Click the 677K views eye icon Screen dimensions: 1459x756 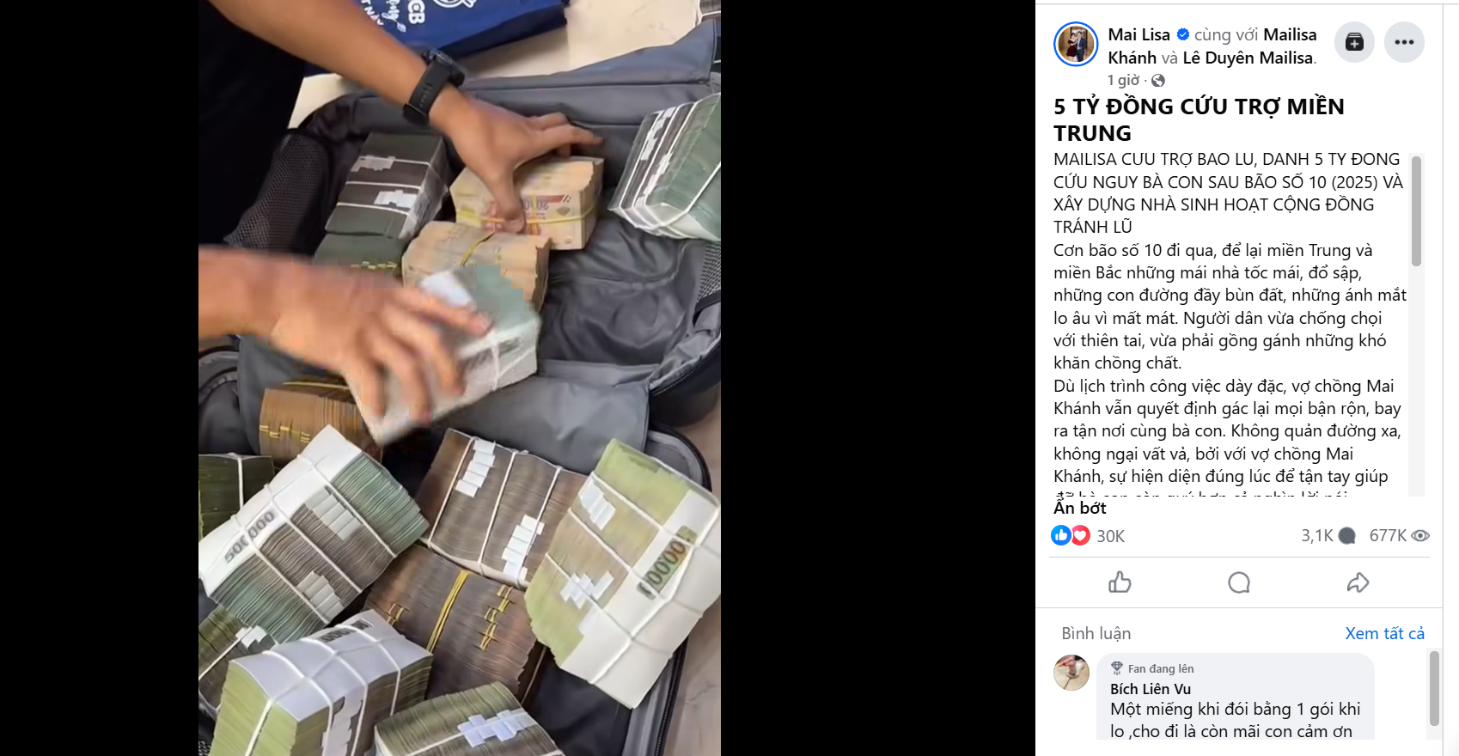(x=1420, y=536)
